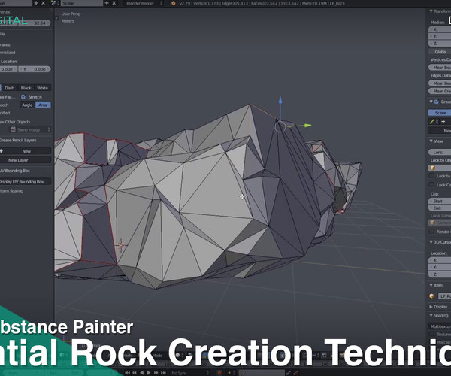Click the cursor Location Y 0.000 field
The image size is (451, 376).
[x=35, y=69]
